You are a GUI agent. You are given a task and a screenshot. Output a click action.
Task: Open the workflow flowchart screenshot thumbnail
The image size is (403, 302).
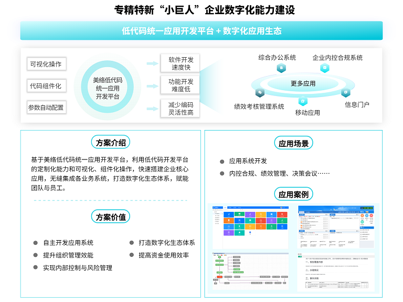click(x=251, y=272)
